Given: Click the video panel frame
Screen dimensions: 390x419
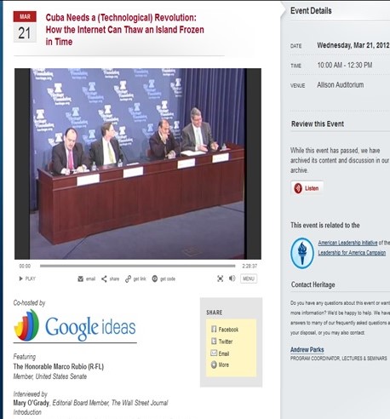Looking at the screenshot, I should click(138, 164).
